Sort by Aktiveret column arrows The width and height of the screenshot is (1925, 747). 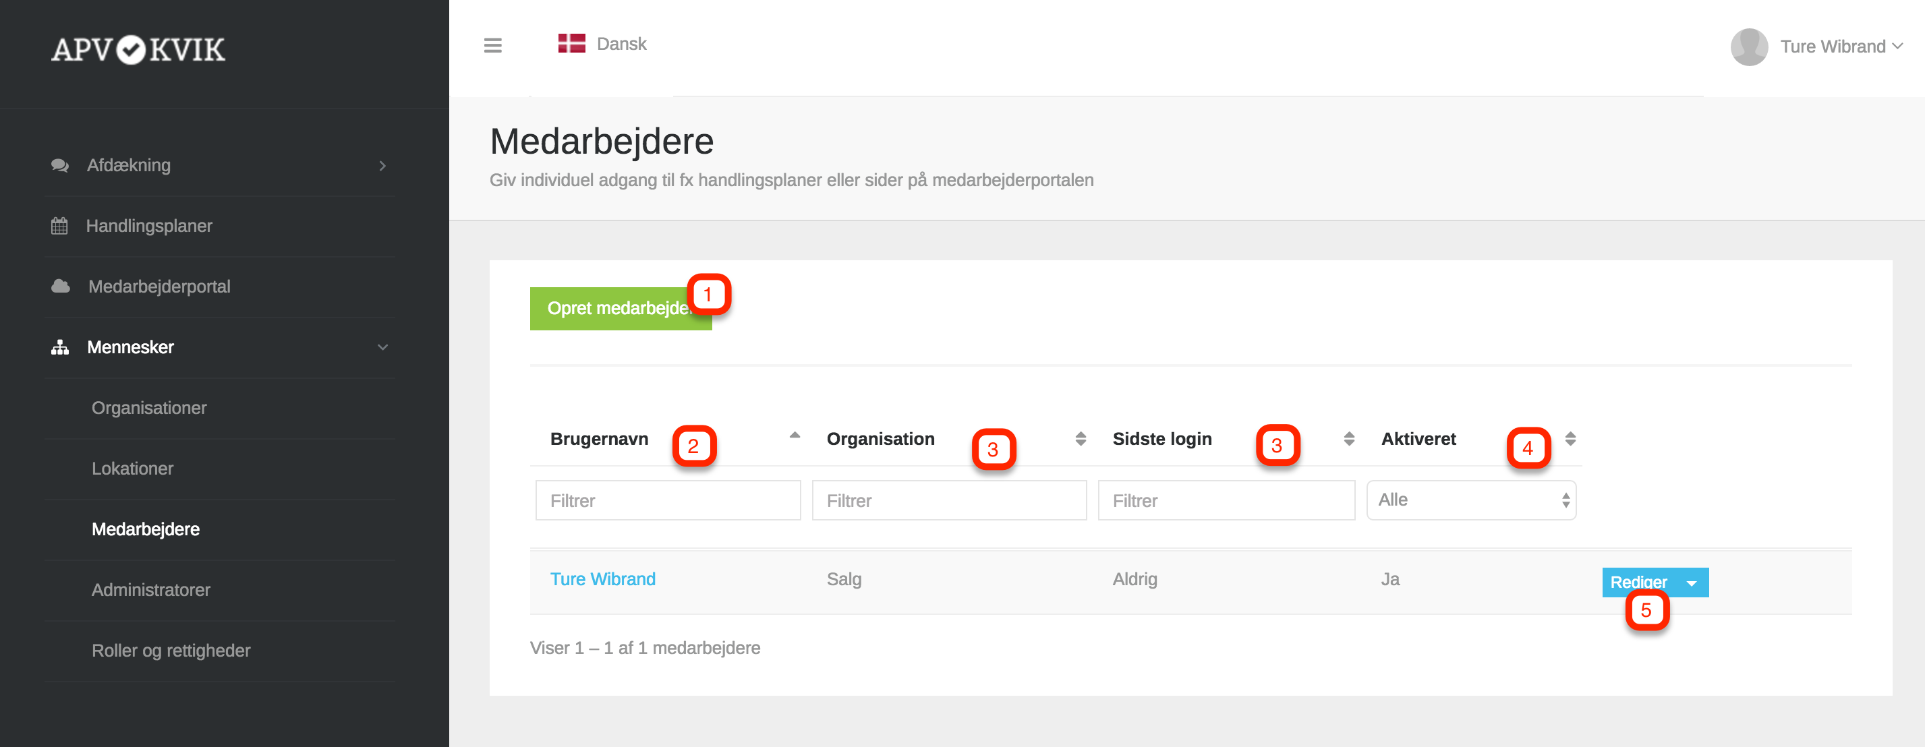(1570, 440)
